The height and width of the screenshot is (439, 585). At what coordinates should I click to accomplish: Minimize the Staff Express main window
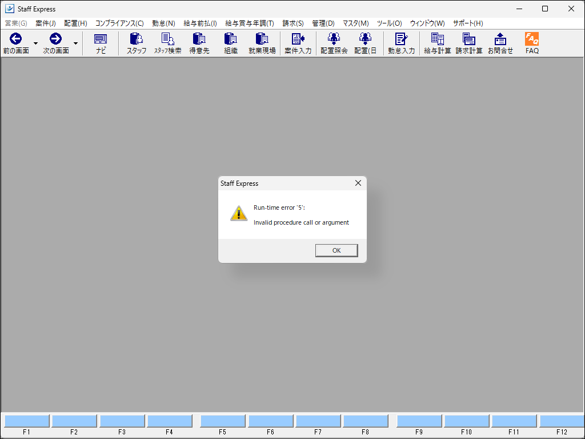click(x=519, y=9)
